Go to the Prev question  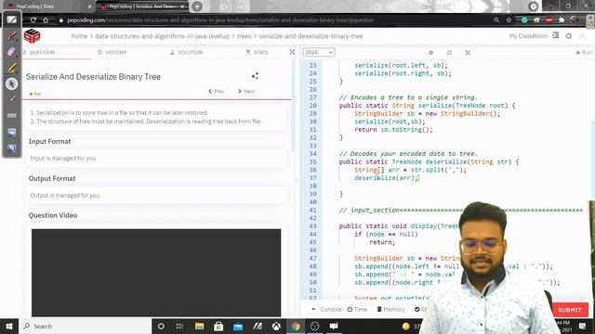(217, 91)
